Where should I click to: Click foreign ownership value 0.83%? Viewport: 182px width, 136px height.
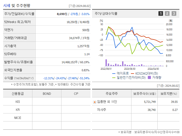pyautogui.click(x=86, y=70)
